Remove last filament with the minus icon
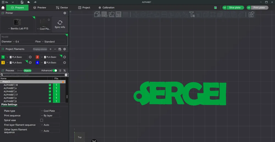The image size is (275, 142). pyautogui.click(x=55, y=49)
